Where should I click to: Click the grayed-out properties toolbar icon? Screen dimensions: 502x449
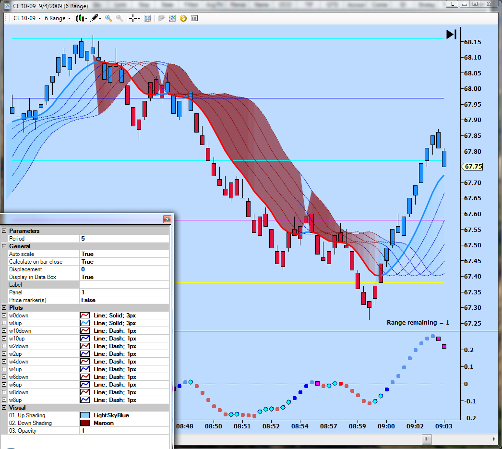(x=161, y=18)
